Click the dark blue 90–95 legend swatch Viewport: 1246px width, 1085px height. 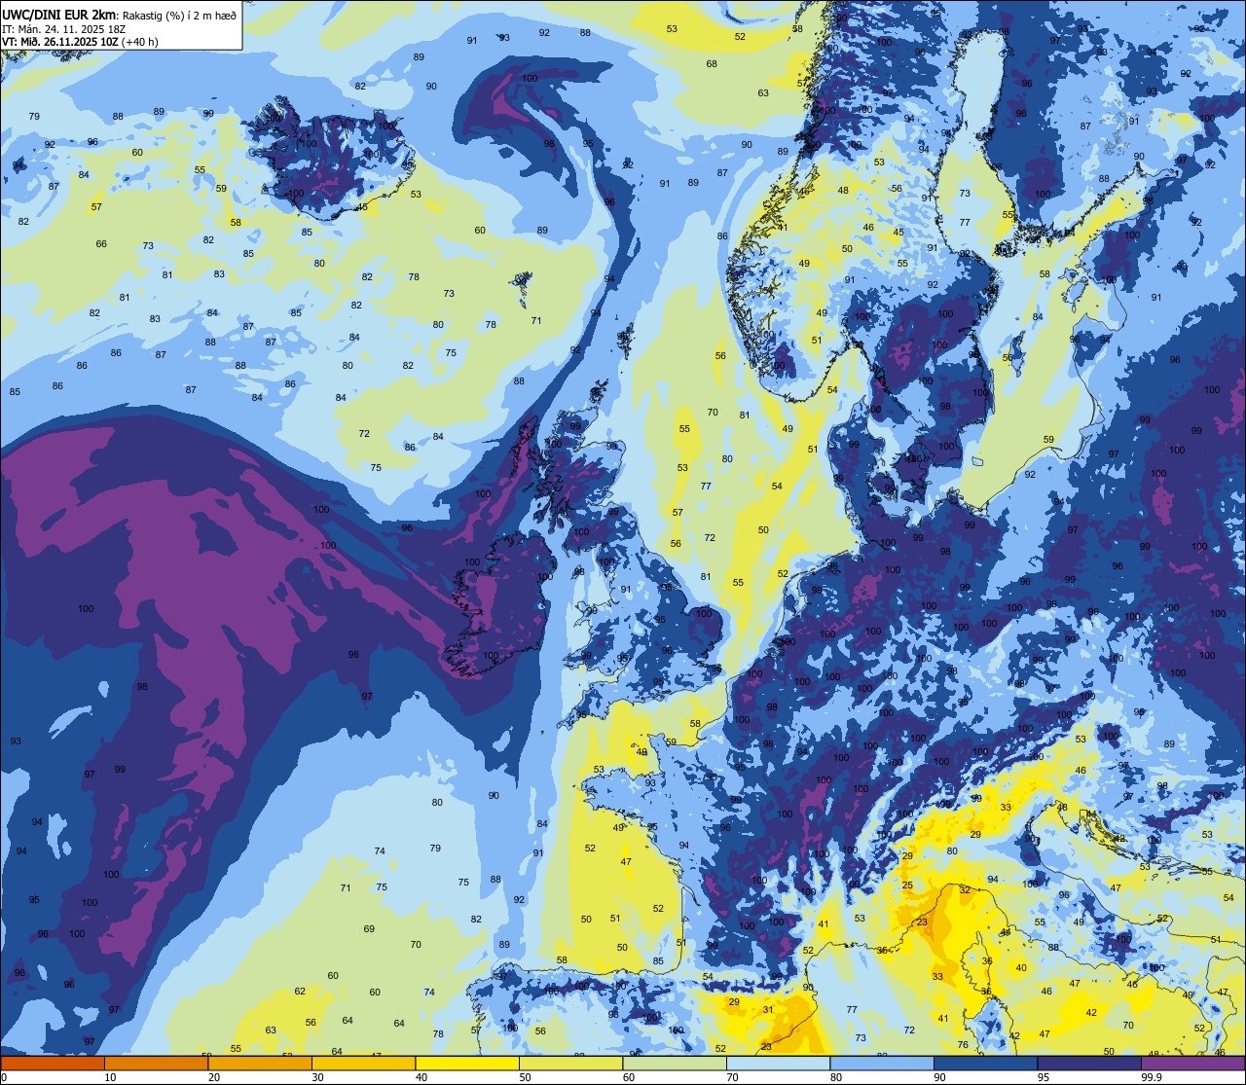pos(985,1064)
